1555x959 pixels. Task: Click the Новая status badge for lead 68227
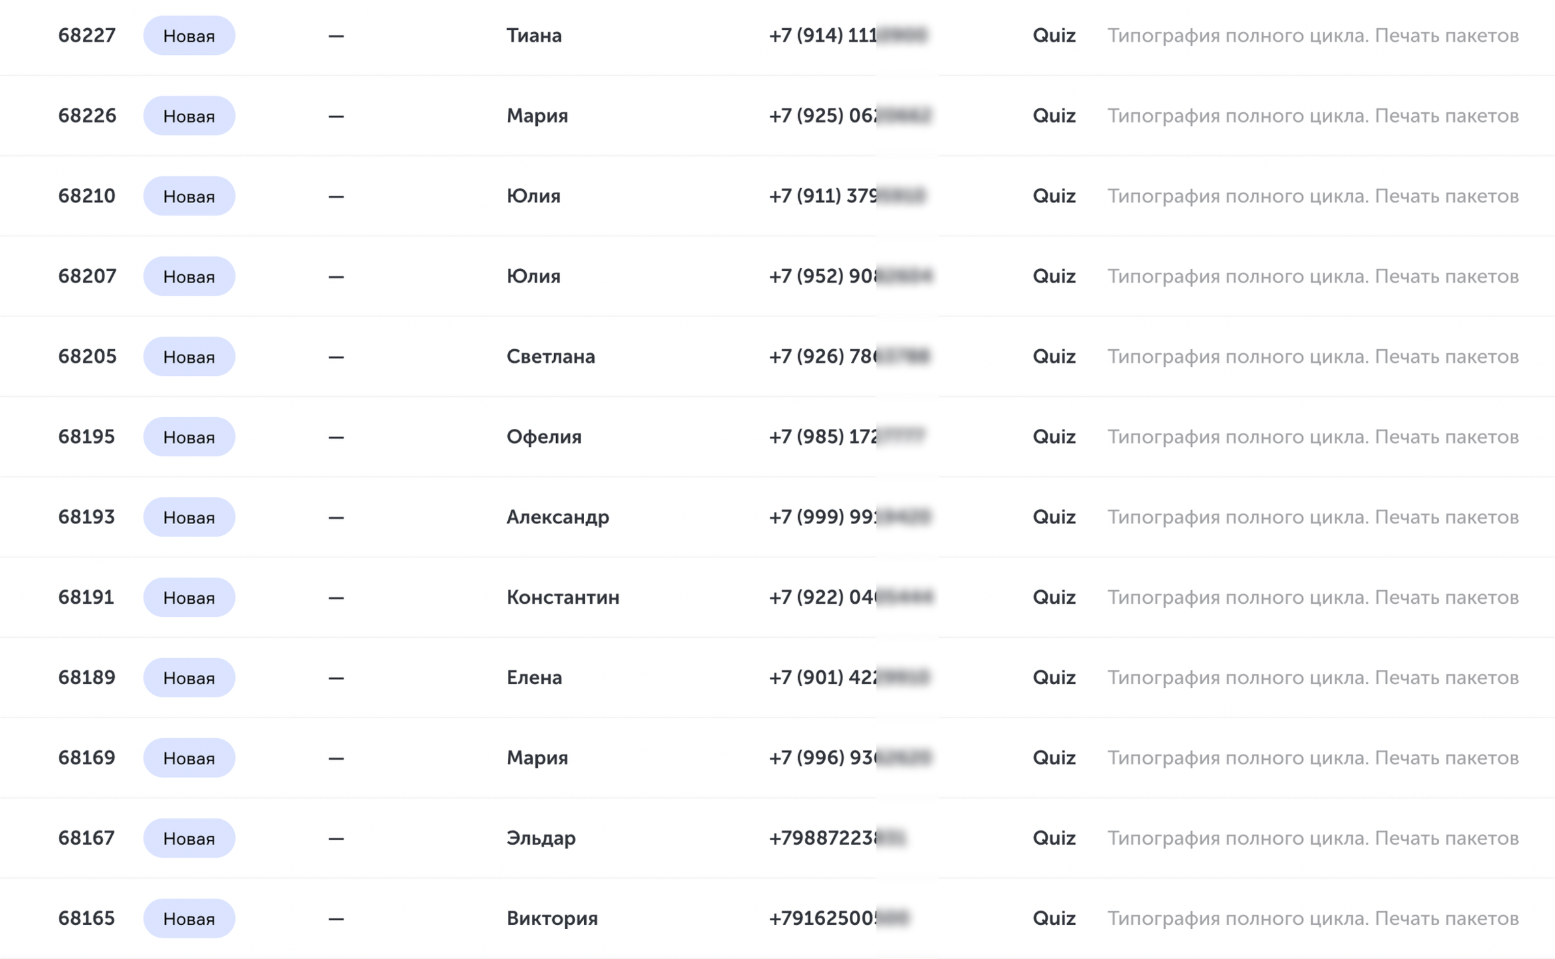coord(189,35)
